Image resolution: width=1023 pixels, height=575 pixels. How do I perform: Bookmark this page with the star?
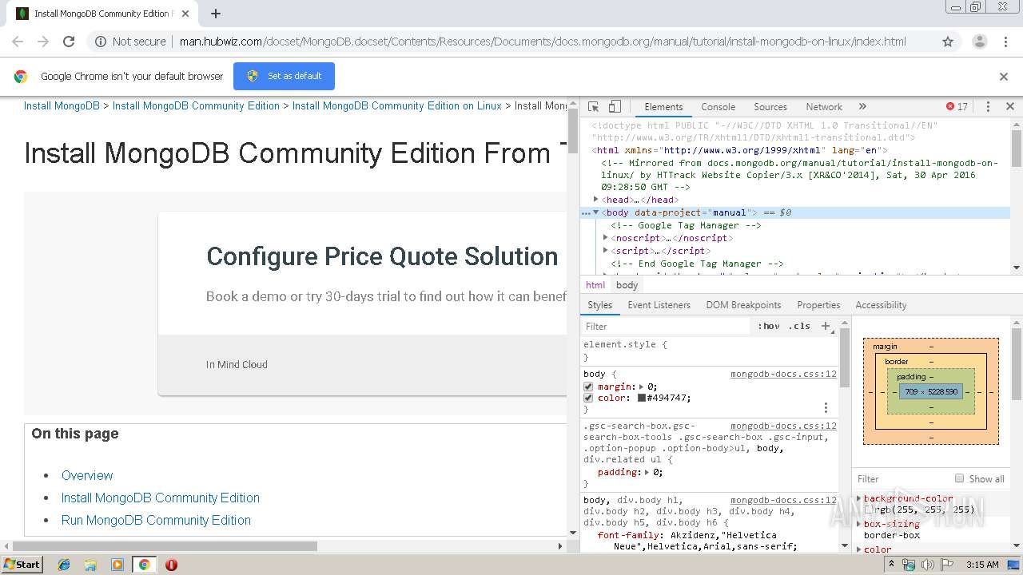coord(948,42)
